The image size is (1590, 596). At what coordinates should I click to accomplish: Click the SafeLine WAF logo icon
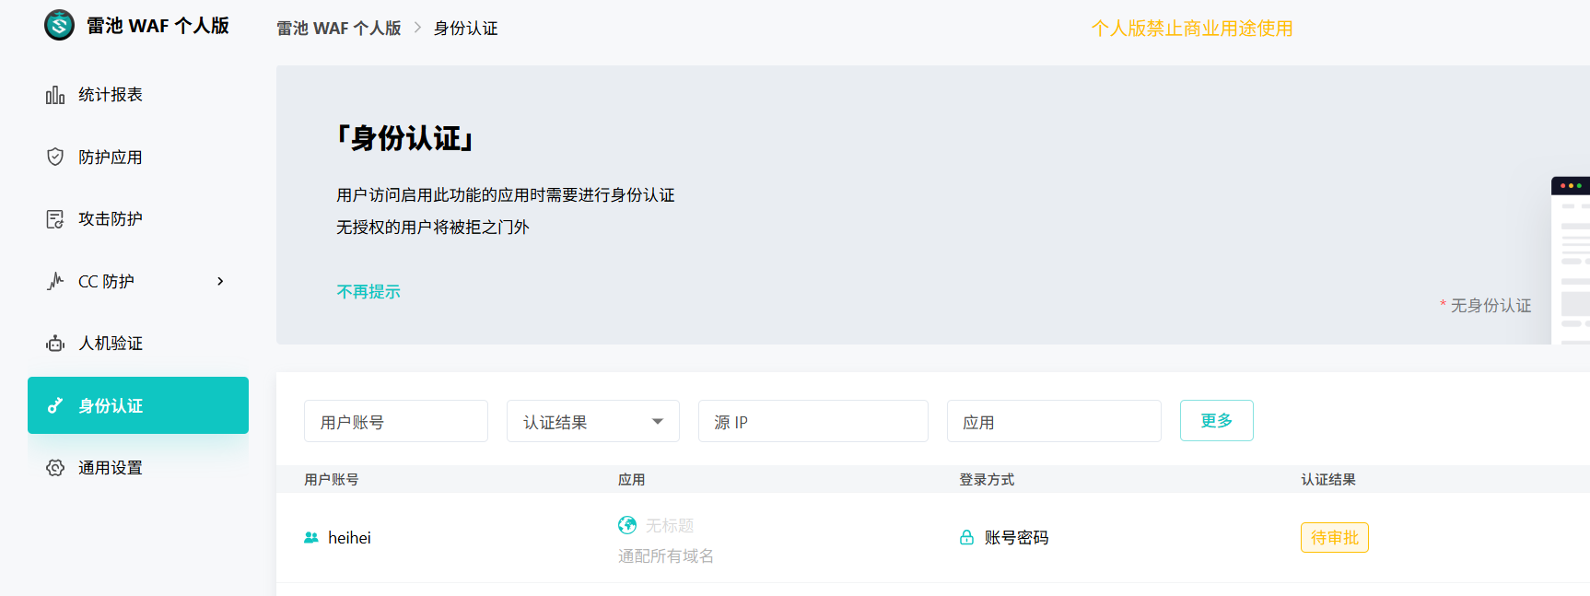pos(59,25)
